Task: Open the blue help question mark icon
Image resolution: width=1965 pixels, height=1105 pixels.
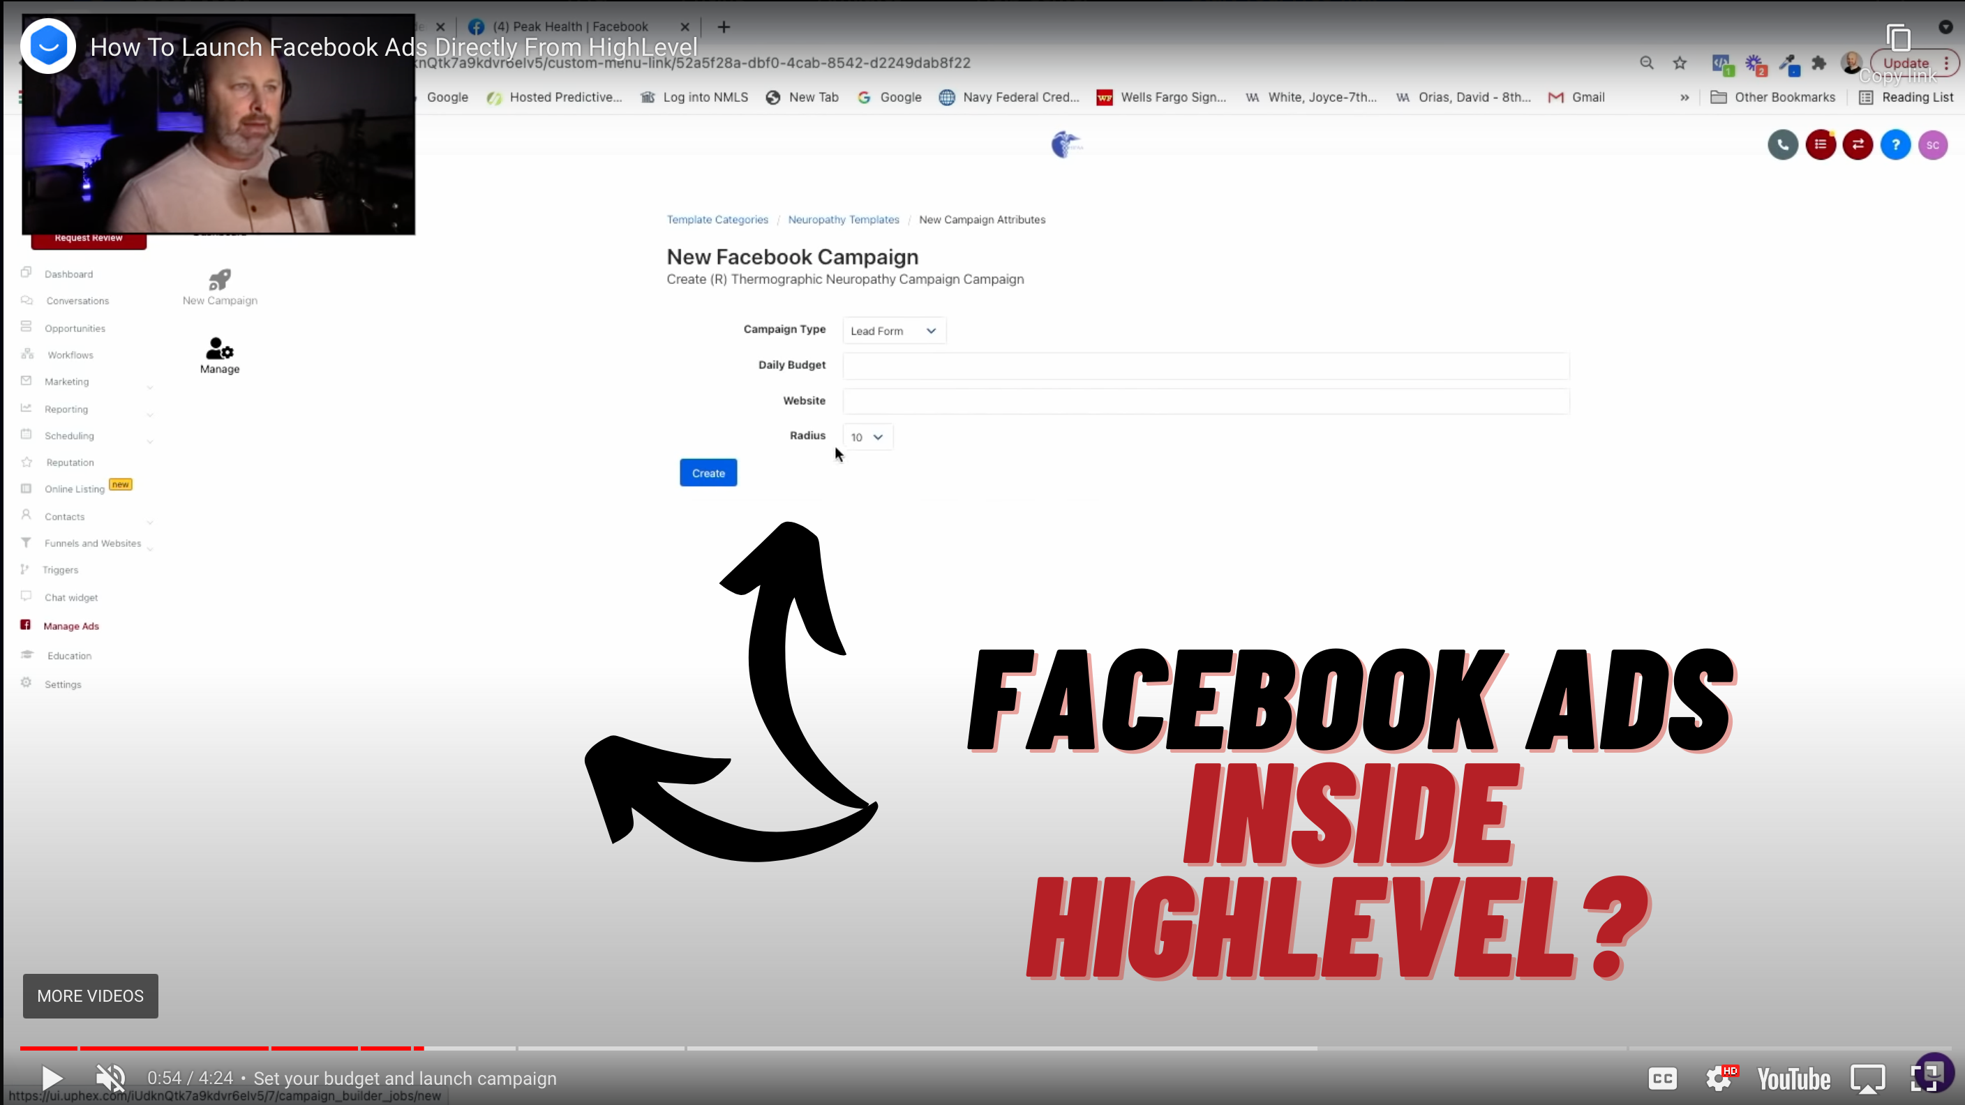Action: coord(1896,145)
